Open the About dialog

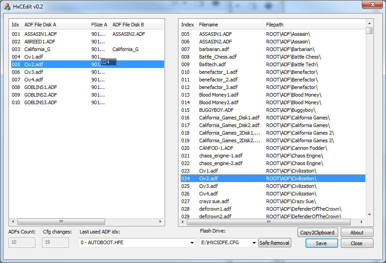(357, 233)
